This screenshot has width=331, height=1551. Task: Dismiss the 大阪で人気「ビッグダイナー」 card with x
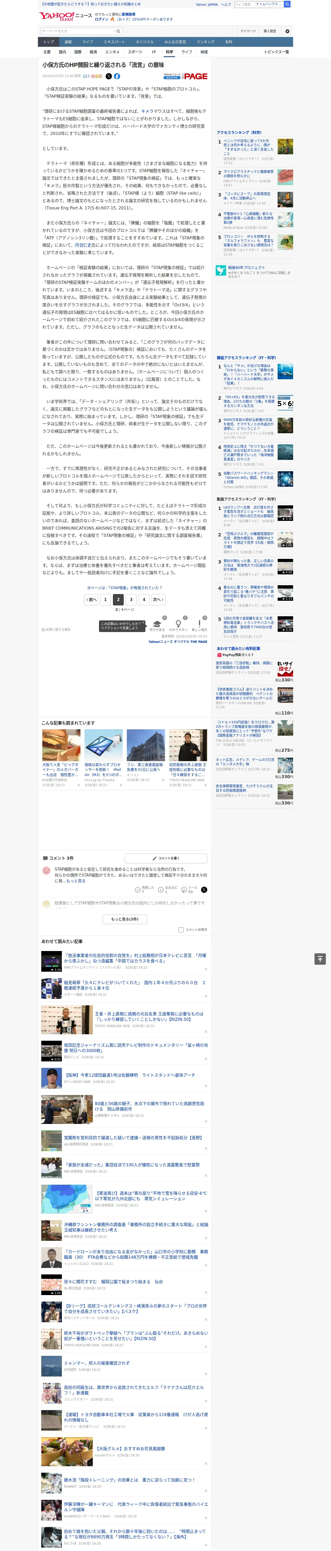point(78,785)
